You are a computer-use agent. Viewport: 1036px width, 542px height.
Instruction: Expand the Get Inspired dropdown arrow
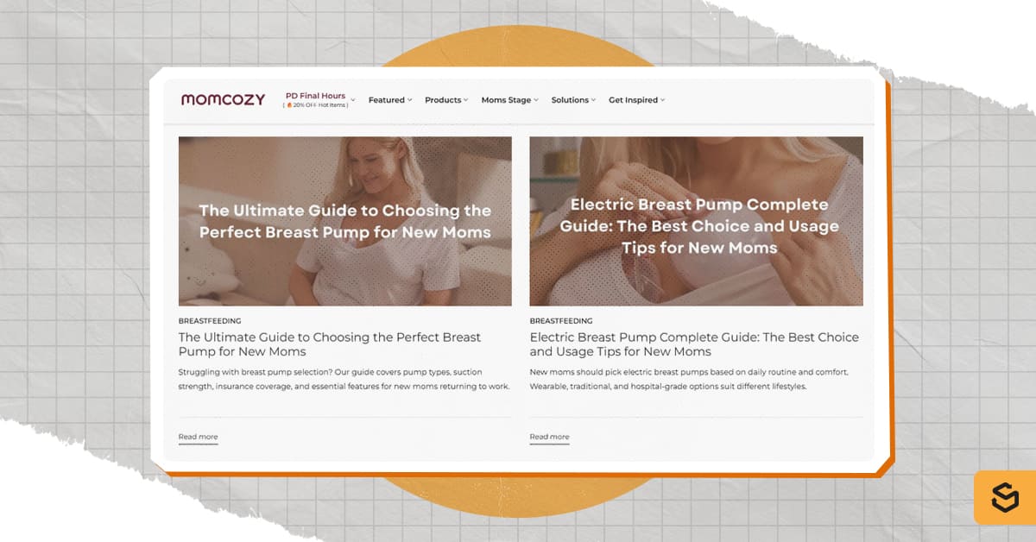coord(663,100)
